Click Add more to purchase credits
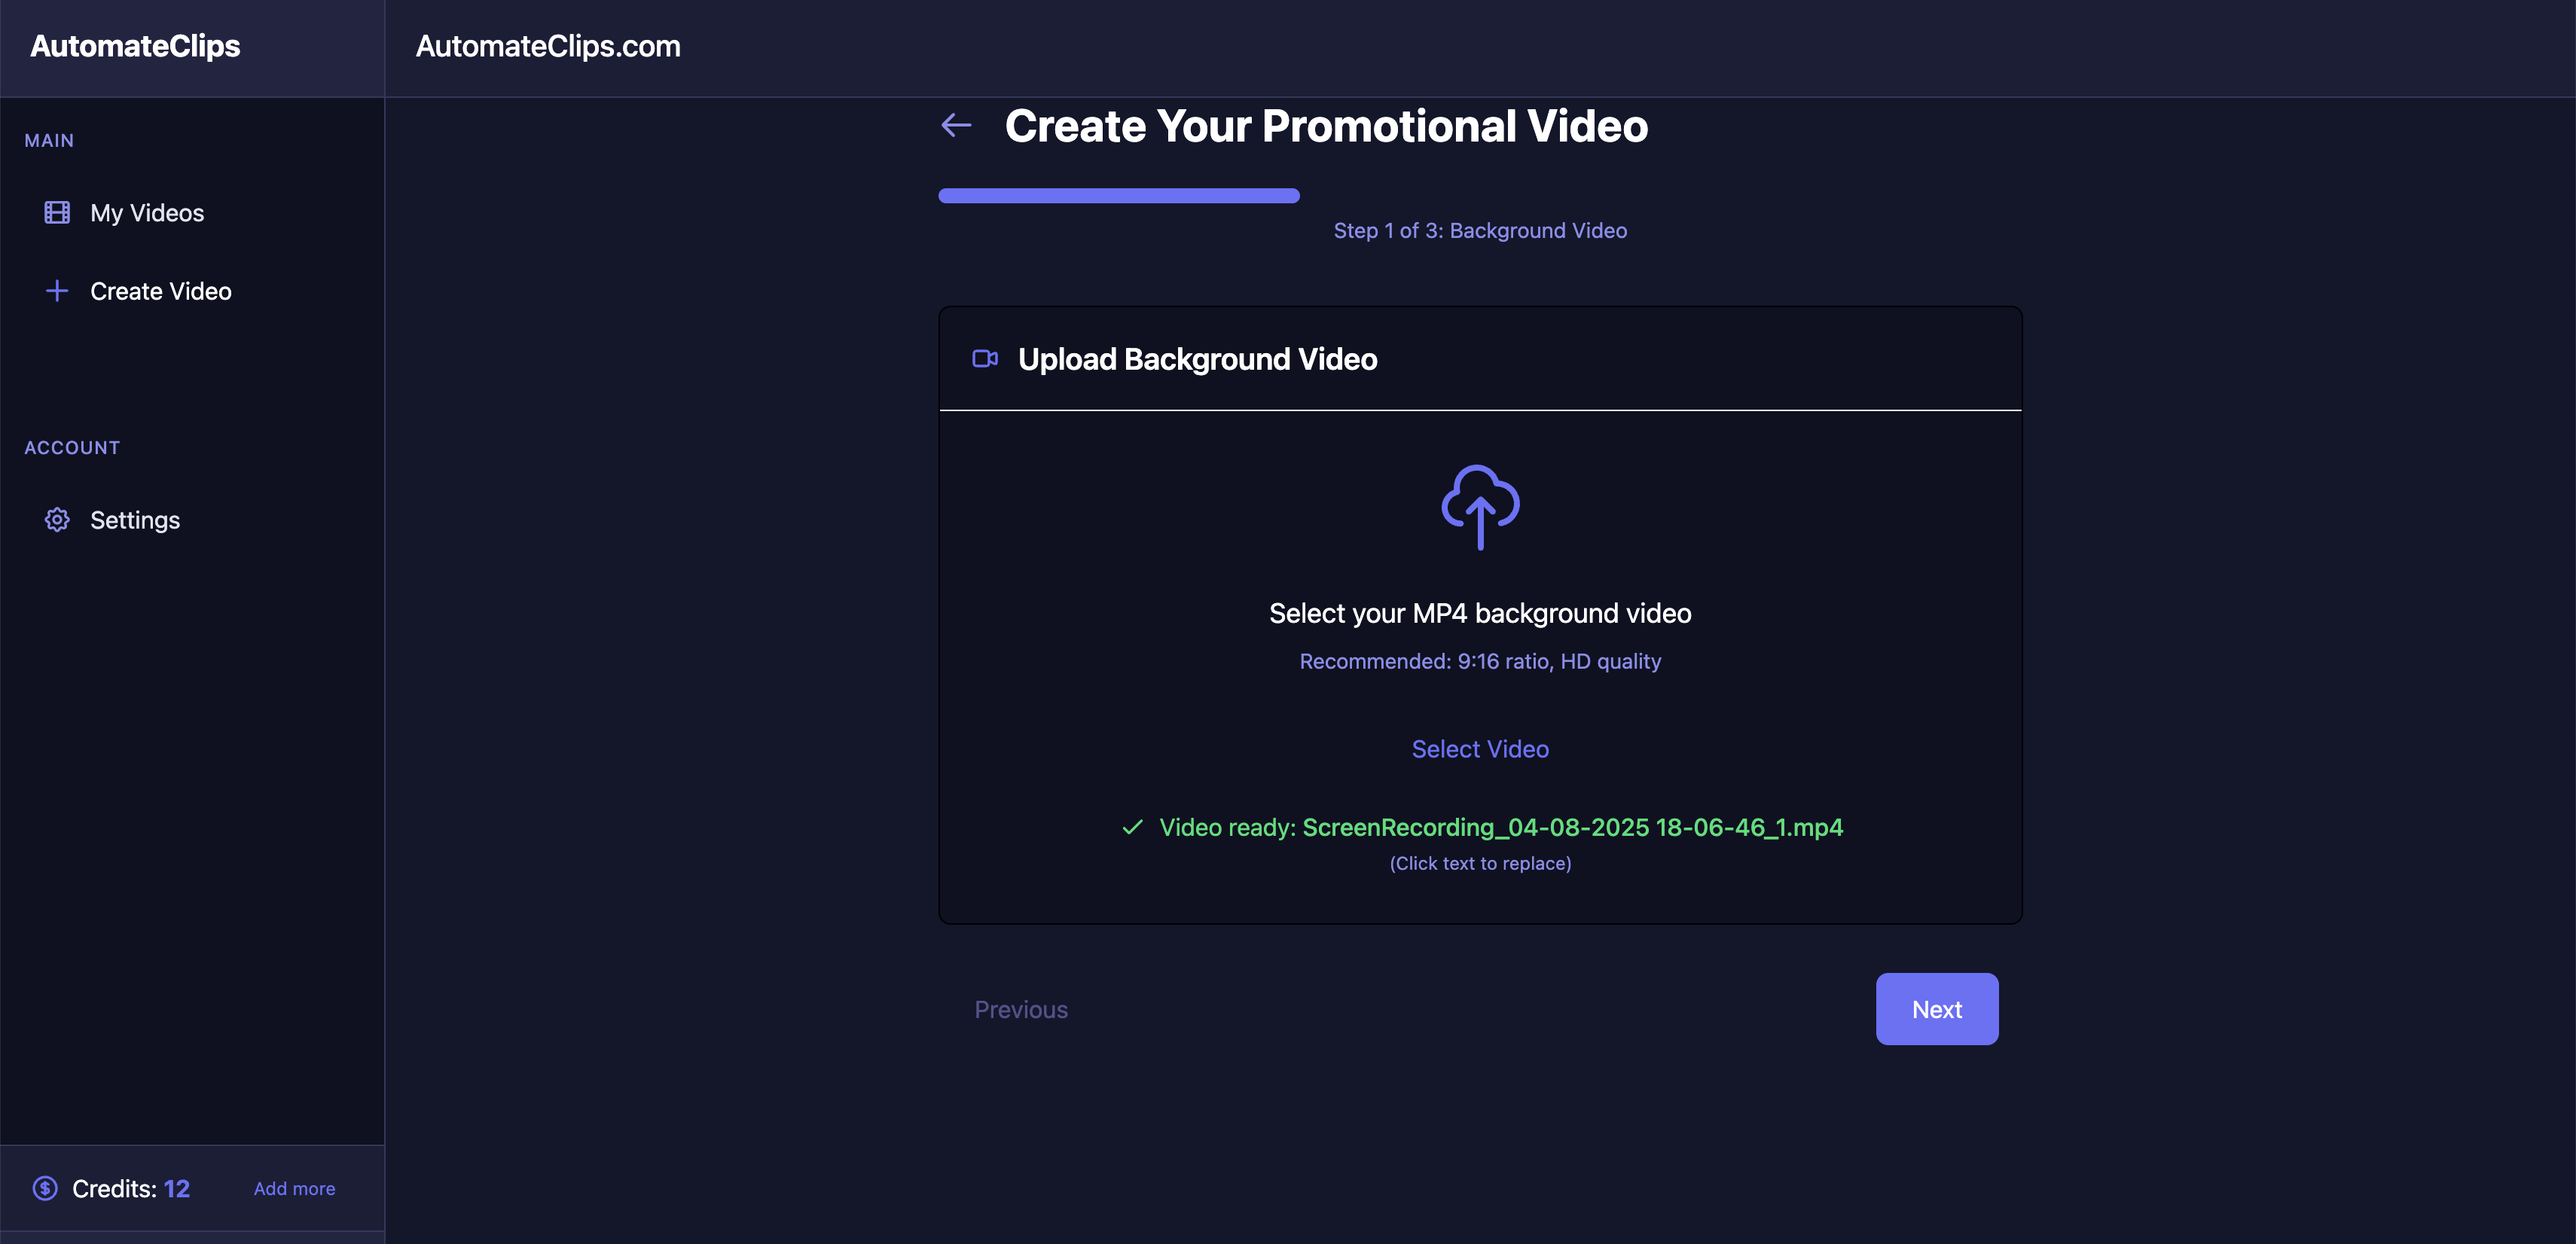This screenshot has height=1244, width=2576. pos(293,1188)
